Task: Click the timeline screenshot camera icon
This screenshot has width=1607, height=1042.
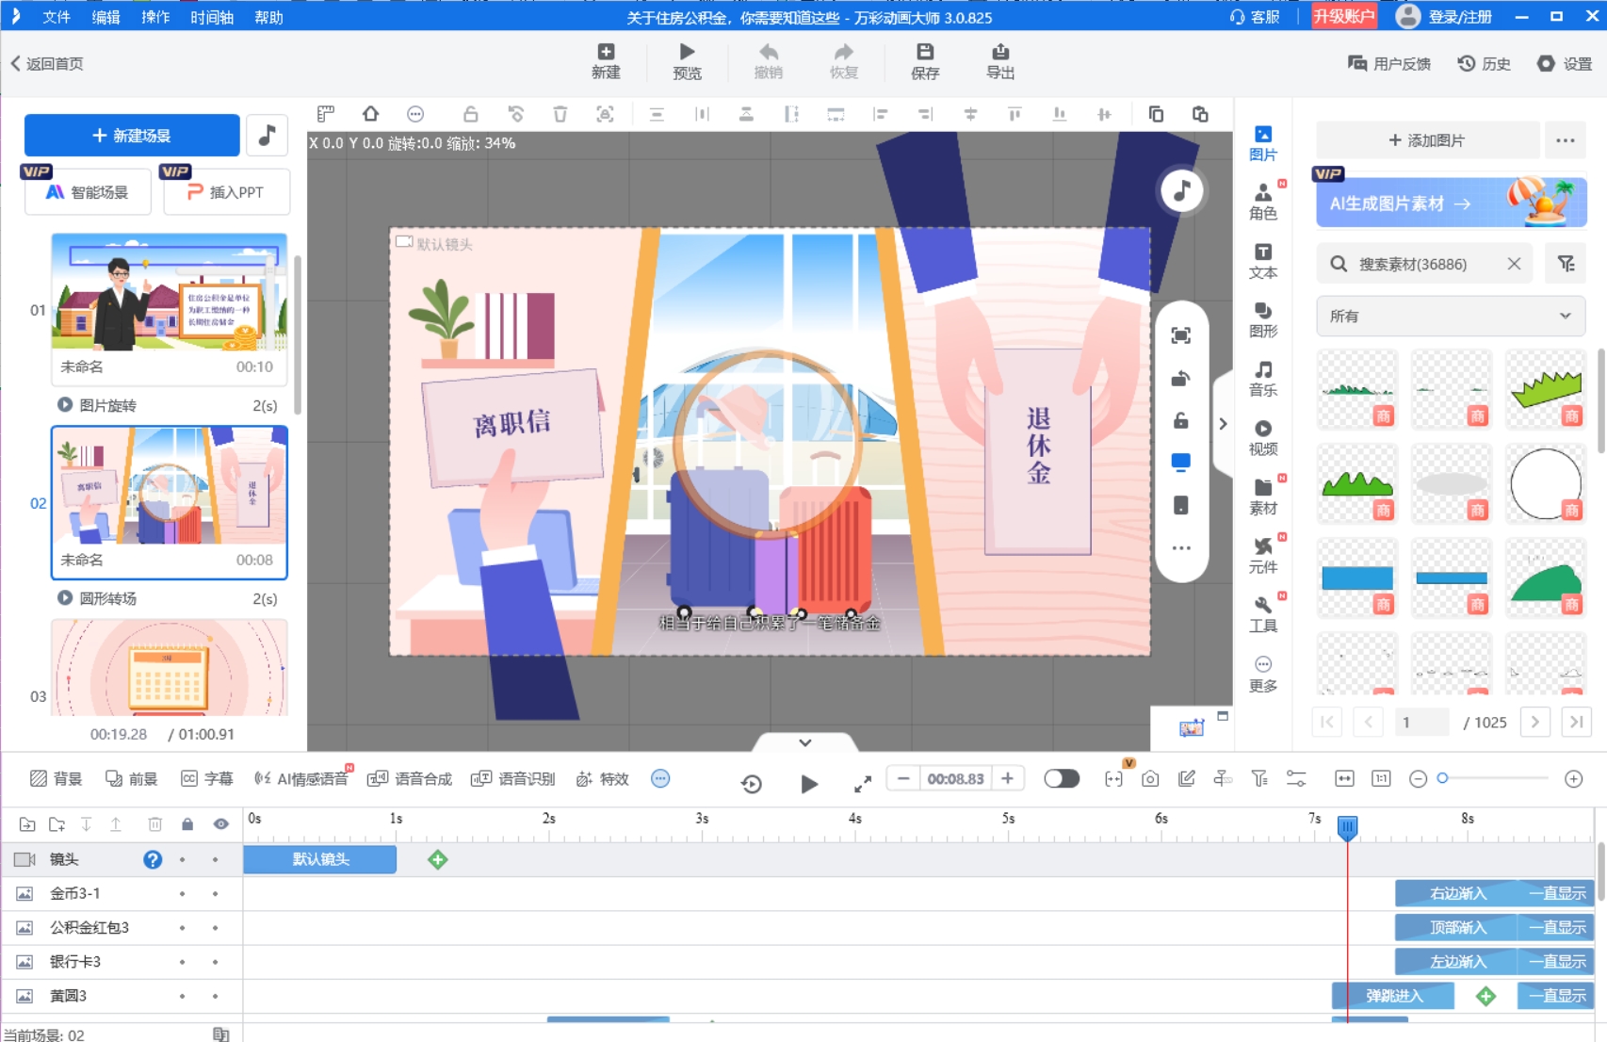Action: 1150,779
